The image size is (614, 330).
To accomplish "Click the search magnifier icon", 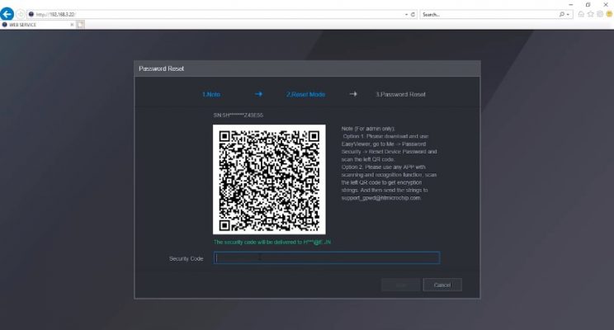I will [562, 15].
